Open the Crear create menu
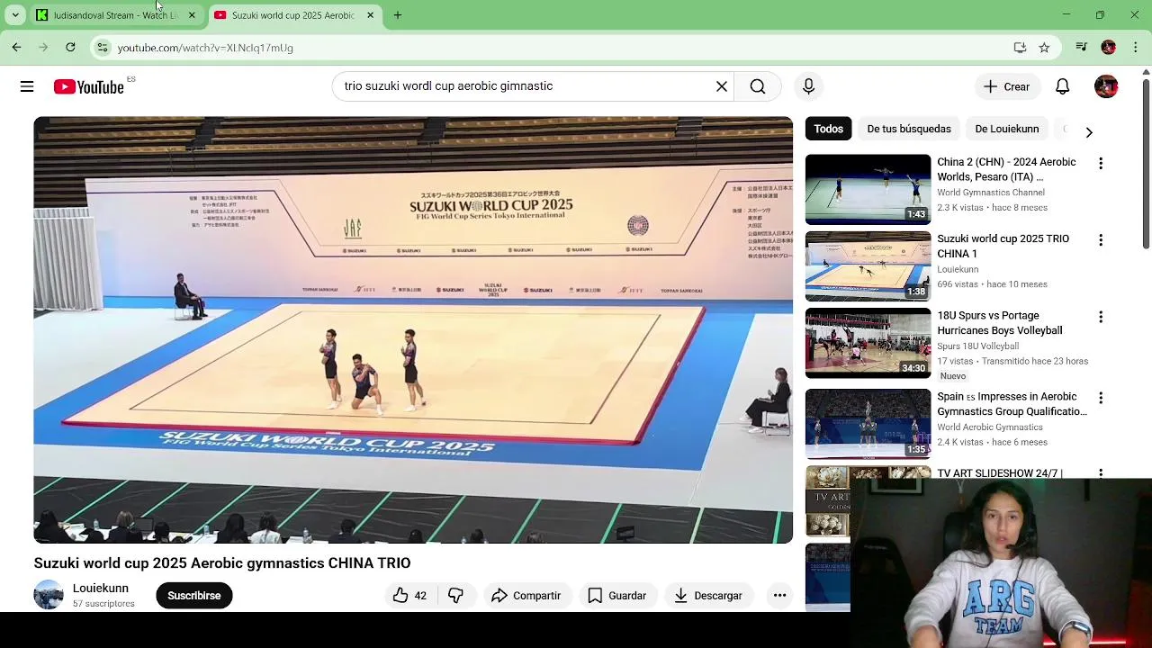 click(1006, 86)
